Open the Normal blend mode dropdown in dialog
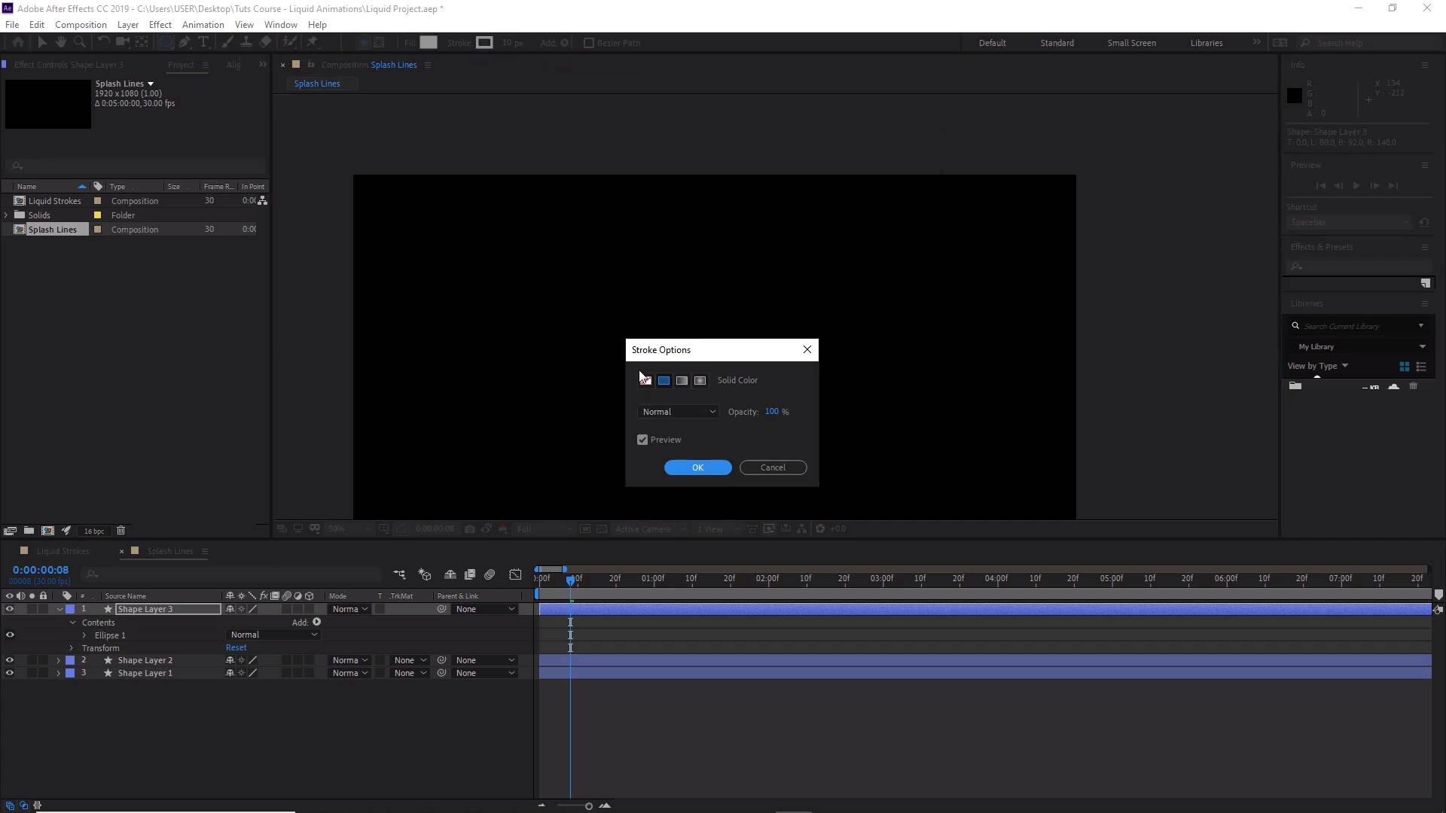This screenshot has height=813, width=1446. tap(679, 412)
